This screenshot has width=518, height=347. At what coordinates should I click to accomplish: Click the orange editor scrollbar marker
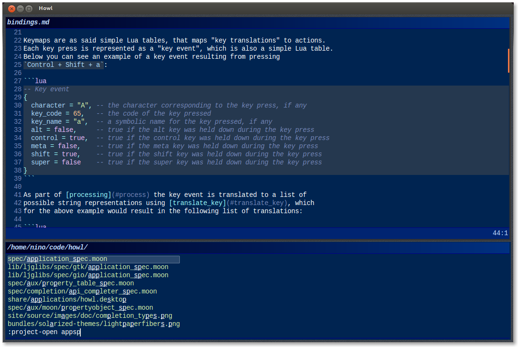pyautogui.click(x=508, y=60)
